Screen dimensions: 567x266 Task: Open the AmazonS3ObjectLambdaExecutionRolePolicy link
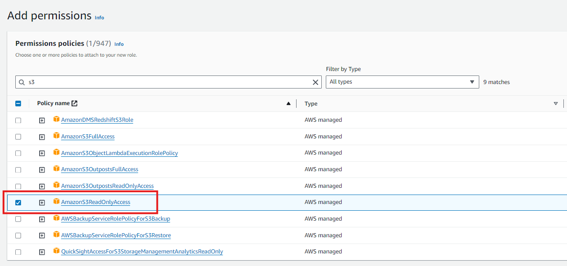click(x=119, y=153)
